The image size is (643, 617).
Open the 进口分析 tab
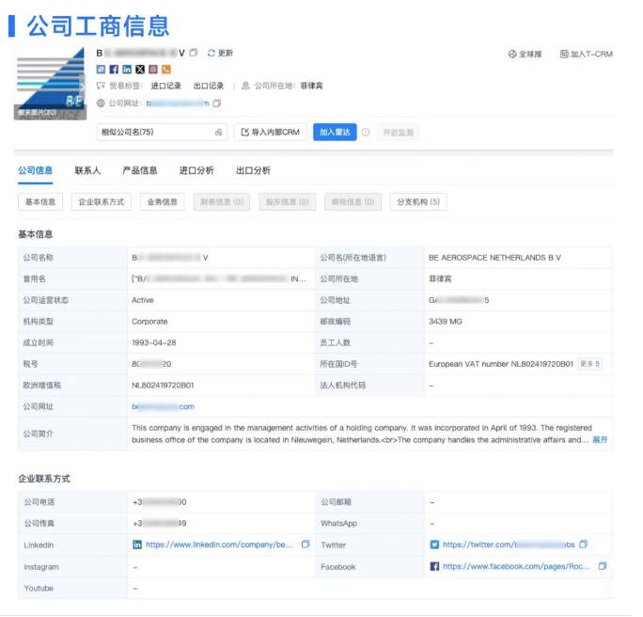click(196, 171)
